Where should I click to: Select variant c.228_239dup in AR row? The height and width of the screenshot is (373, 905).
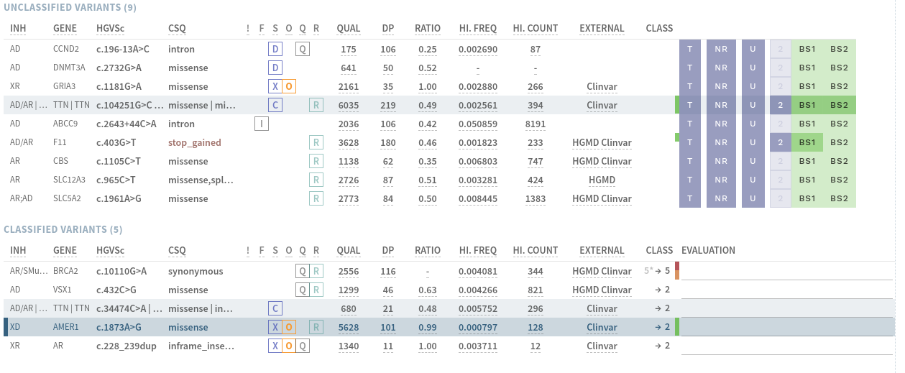124,346
